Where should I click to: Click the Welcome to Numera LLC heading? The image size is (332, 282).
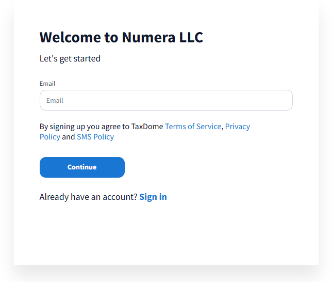tap(121, 37)
